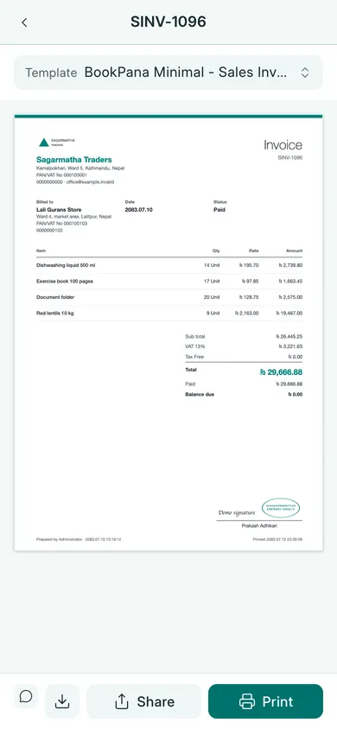Click the 'Red lentils 10 kg' item row
This screenshot has width=337, height=729.
pos(169,314)
